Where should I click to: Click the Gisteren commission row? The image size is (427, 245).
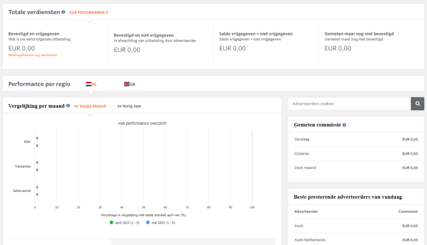coord(356,154)
